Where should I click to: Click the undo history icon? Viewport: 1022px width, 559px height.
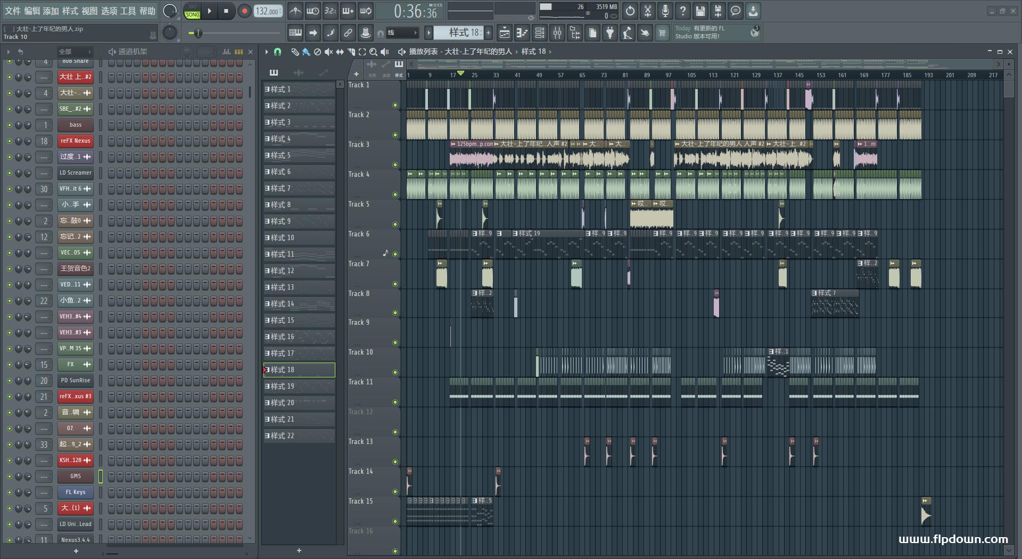coord(630,11)
